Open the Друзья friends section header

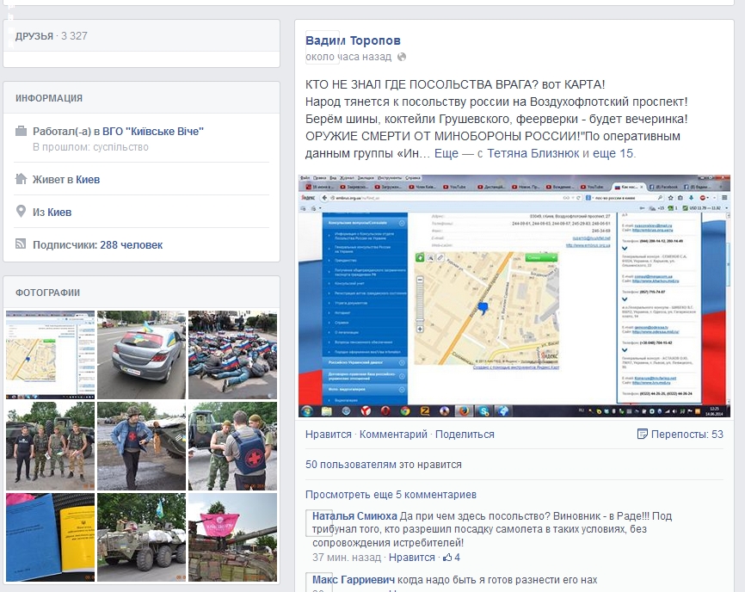34,36
